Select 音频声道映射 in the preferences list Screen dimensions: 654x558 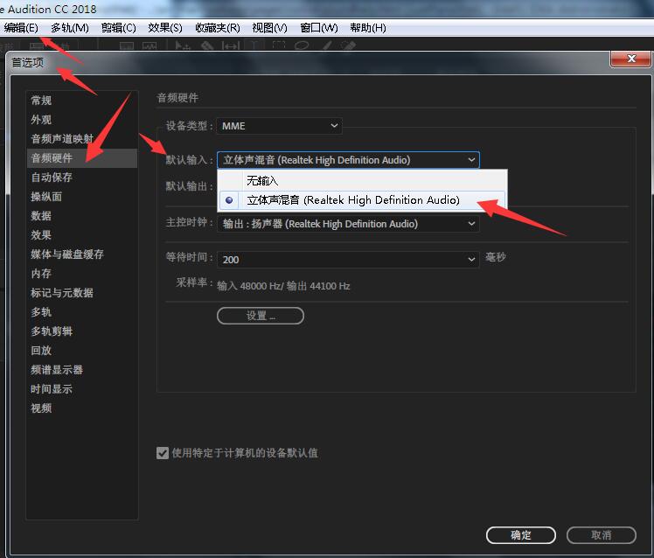[82, 138]
